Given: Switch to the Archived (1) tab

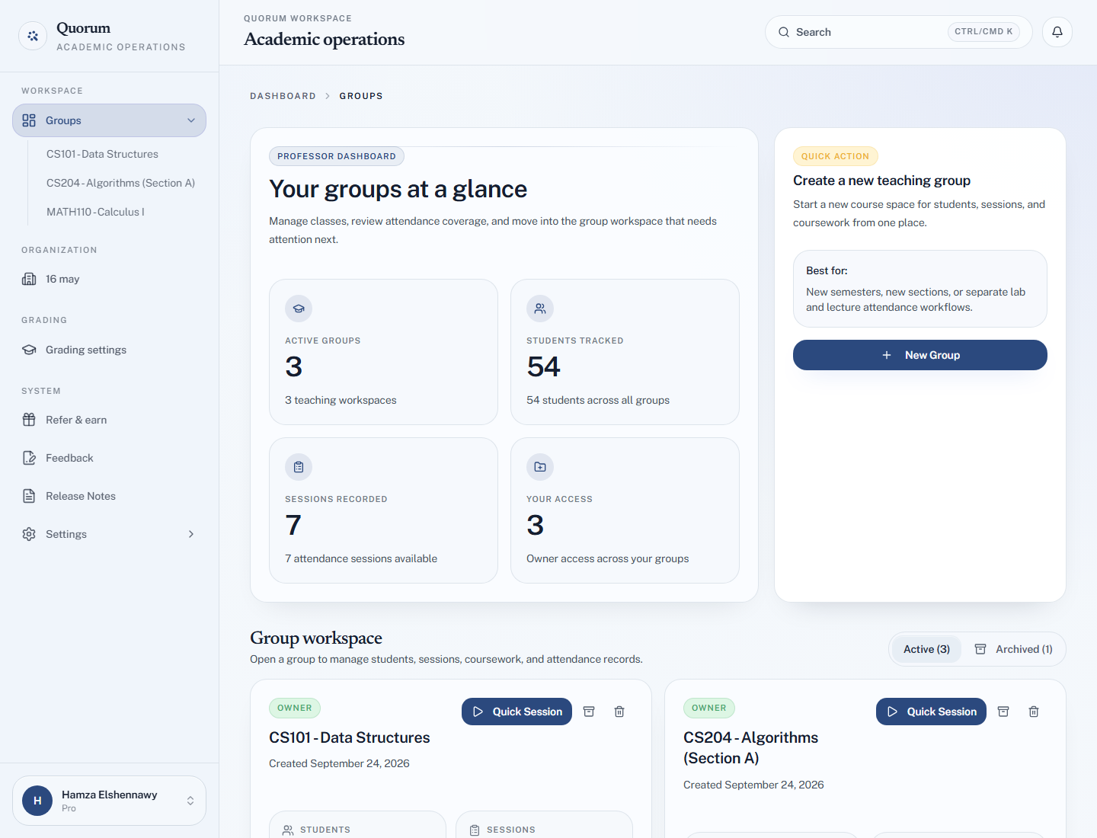Looking at the screenshot, I should [1013, 649].
